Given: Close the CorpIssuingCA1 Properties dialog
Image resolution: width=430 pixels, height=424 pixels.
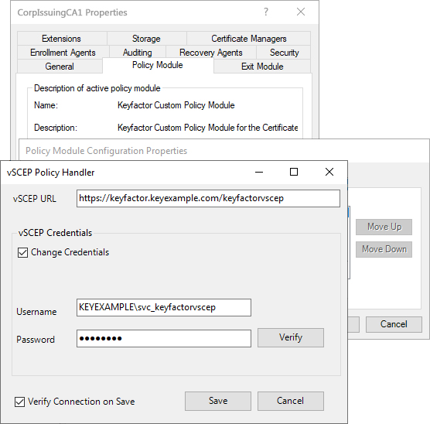Looking at the screenshot, I should 301,12.
